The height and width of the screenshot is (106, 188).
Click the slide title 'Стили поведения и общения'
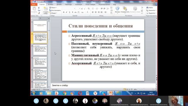(100, 26)
